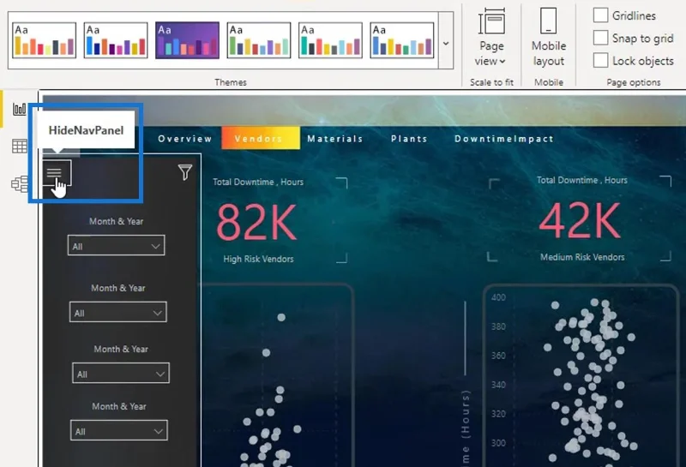The image size is (686, 467).
Task: Click the Medium Risk Vendors label
Action: [x=582, y=257]
